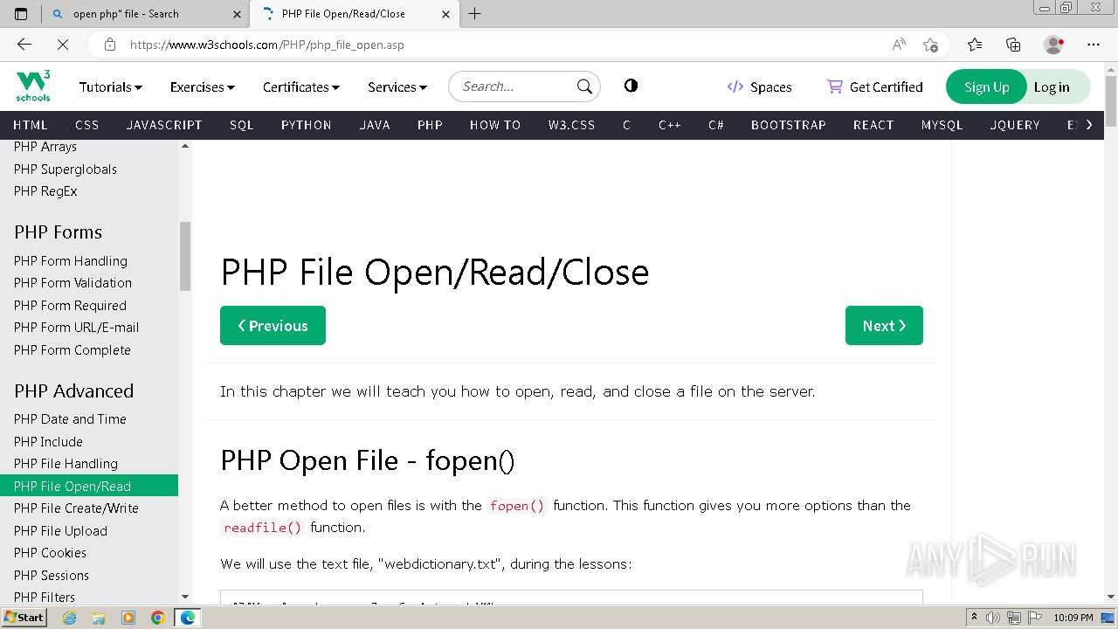Expand Tutorials dropdown
This screenshot has width=1118, height=629.
[111, 86]
